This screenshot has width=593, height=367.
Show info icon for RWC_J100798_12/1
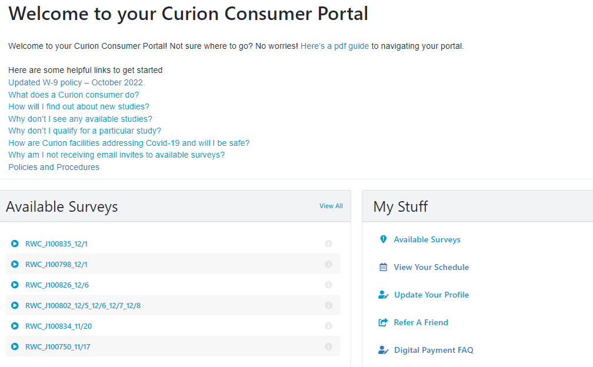(328, 264)
